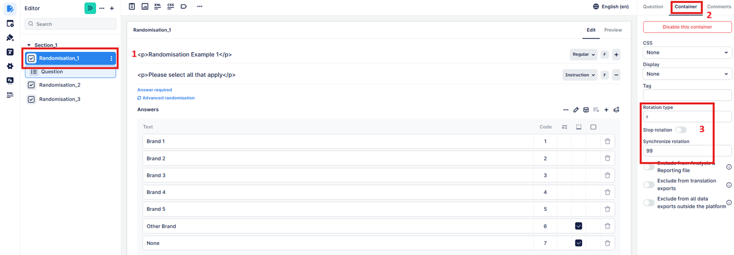Uncheck the Other Brand row checkbox

[x=578, y=226]
